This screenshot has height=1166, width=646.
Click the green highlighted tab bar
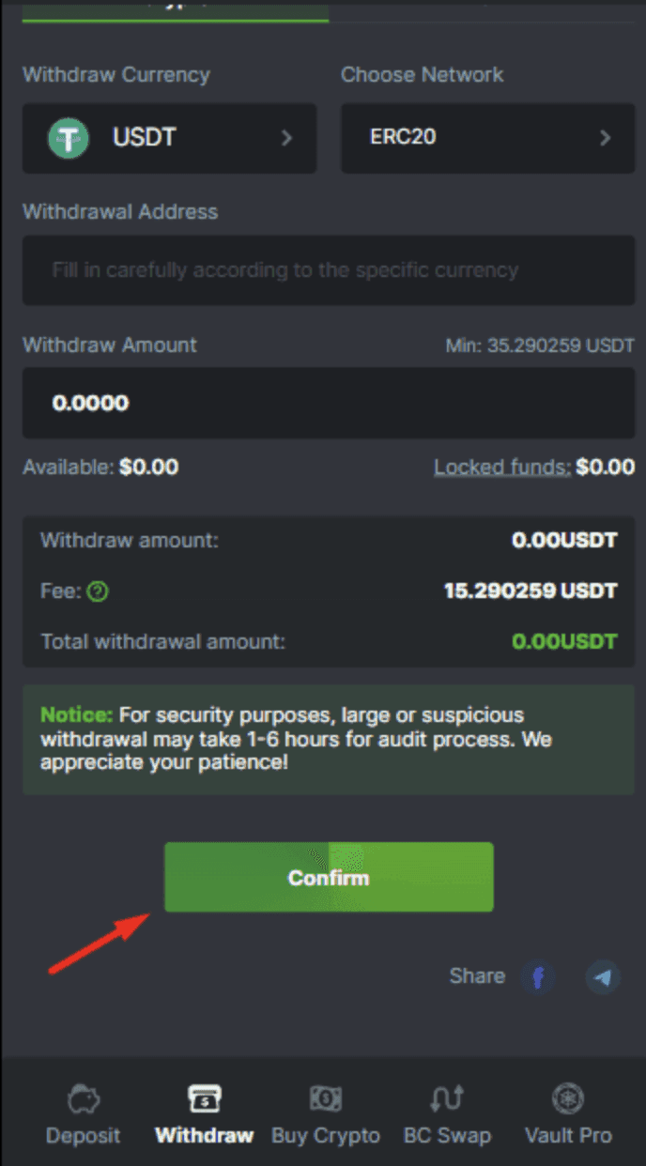point(175,11)
